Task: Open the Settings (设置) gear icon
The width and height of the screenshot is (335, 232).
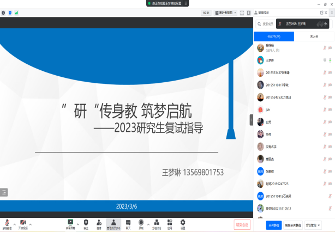Action: tap(183, 223)
